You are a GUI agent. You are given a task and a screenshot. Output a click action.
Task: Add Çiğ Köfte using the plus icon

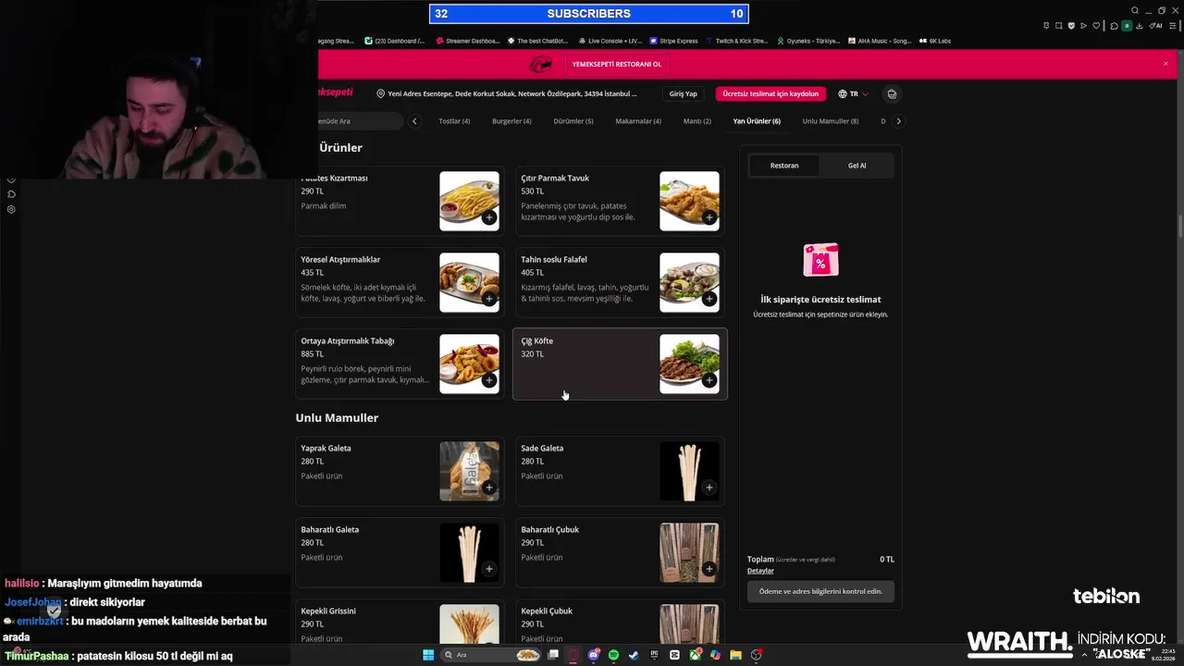click(x=709, y=380)
